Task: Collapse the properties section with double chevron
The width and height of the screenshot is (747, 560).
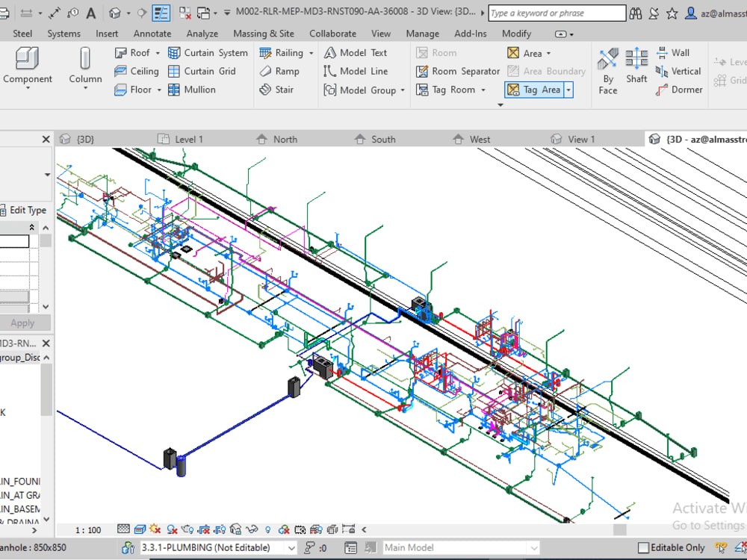Action: coord(31,227)
